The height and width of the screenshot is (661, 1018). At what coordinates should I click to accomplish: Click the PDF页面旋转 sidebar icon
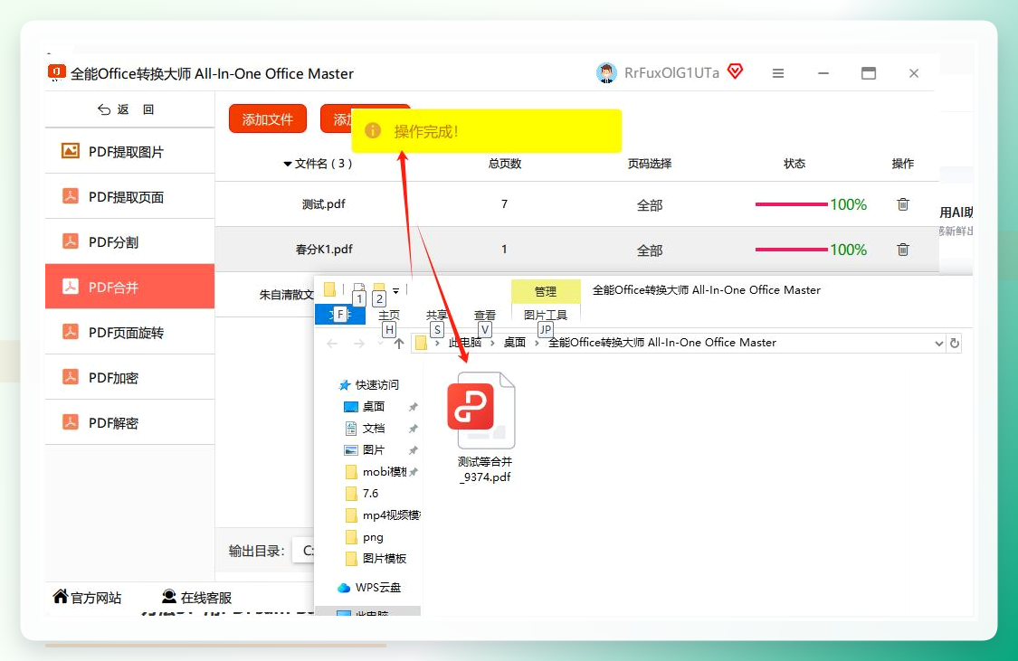coord(70,332)
